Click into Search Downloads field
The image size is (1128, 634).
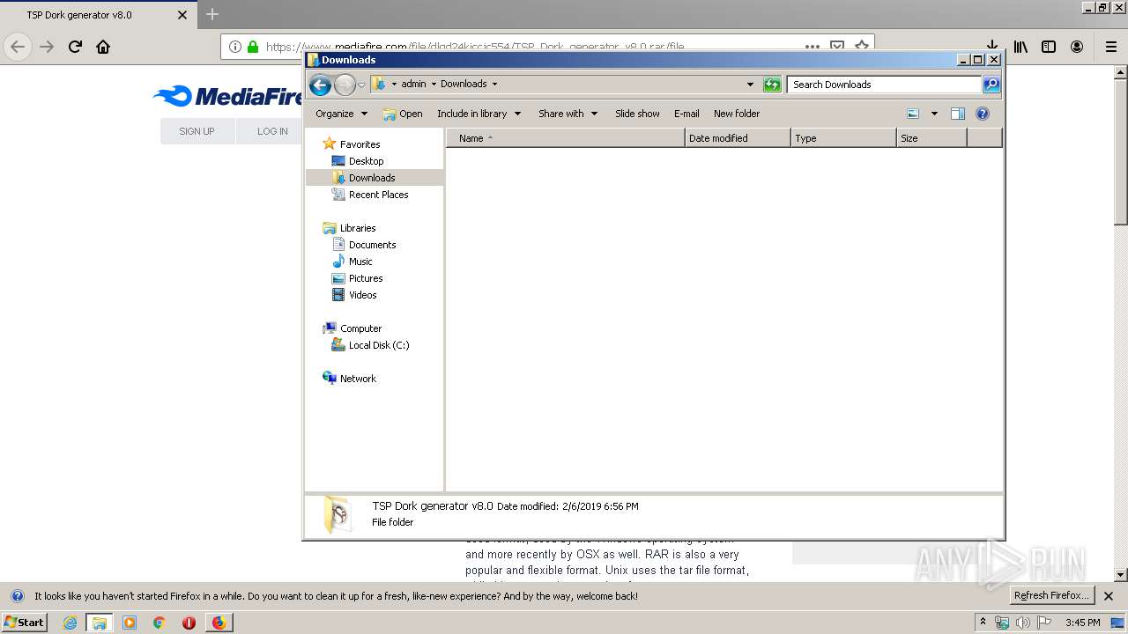(884, 85)
